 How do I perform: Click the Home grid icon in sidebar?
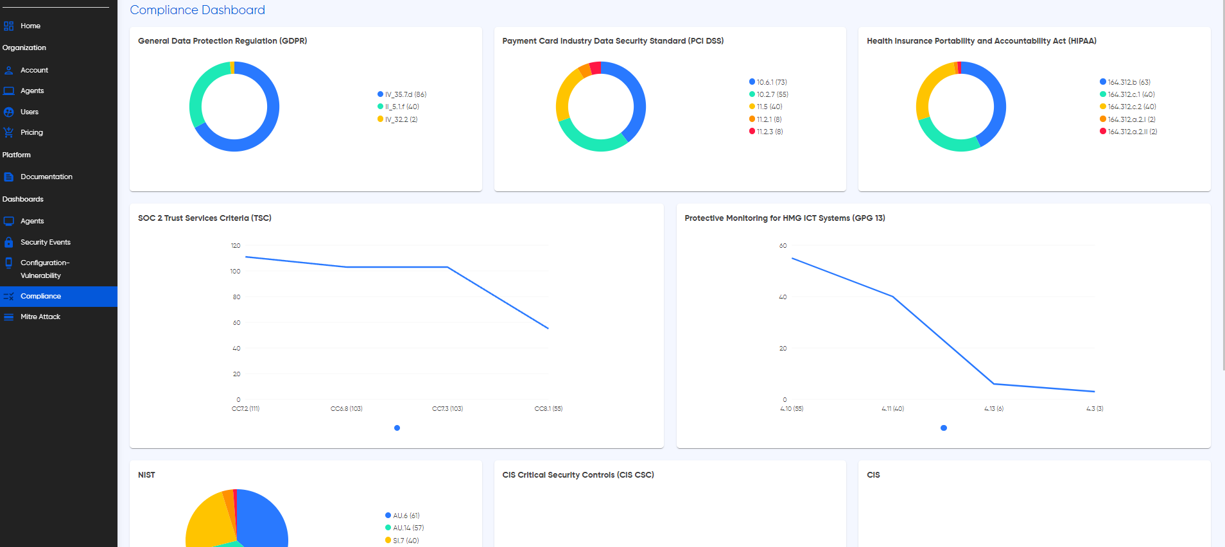point(8,26)
